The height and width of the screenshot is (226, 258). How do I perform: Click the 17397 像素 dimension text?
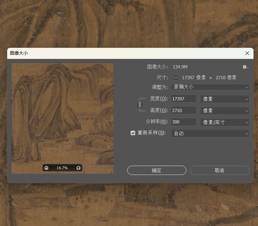[194, 77]
